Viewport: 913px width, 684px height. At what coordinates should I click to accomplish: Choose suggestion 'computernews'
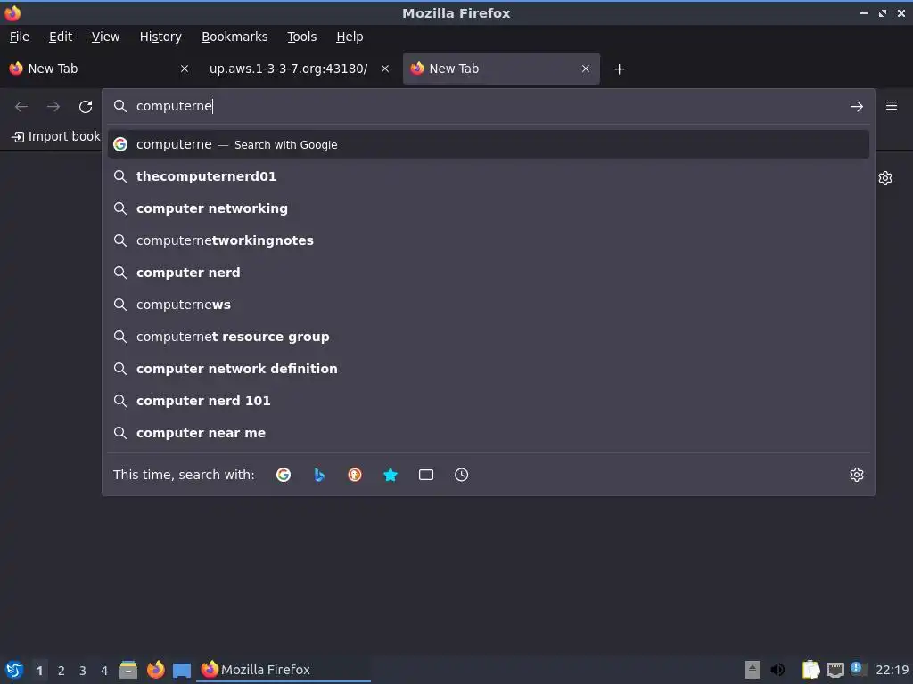tap(488, 305)
